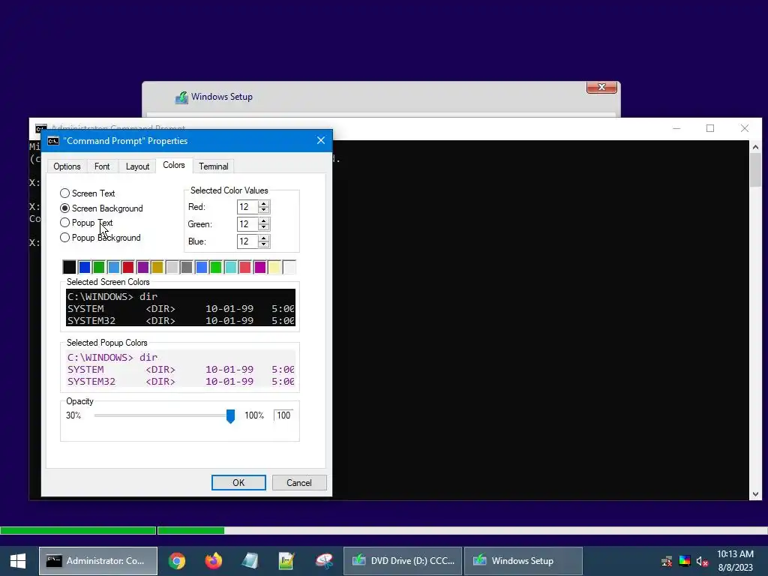This screenshot has height=576, width=768.
Task: Increase the Green color value
Action: [x=264, y=220]
